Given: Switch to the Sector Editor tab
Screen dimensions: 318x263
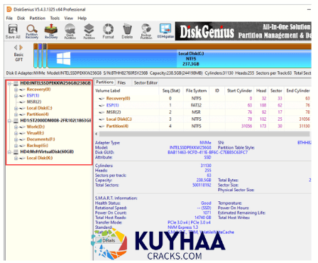Looking at the screenshot, I should point(146,82).
